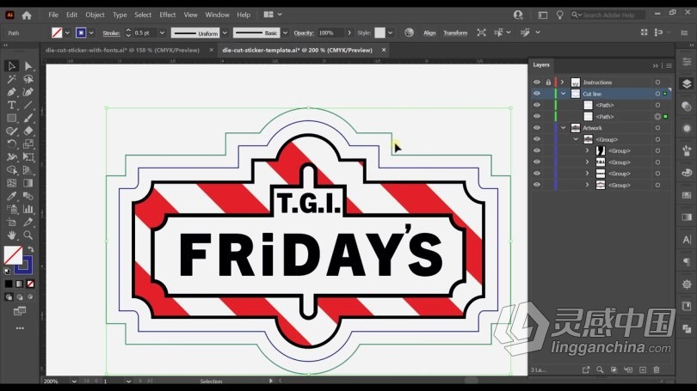Image resolution: width=697 pixels, height=391 pixels.
Task: Activate the Free Transform tool
Action: (28, 157)
